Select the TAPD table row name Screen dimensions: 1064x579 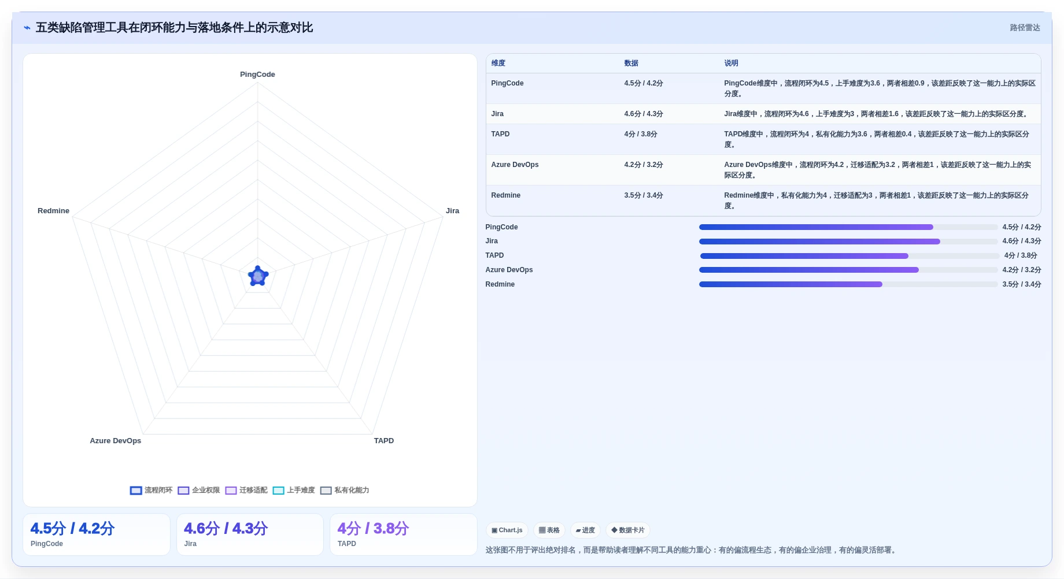pos(500,134)
